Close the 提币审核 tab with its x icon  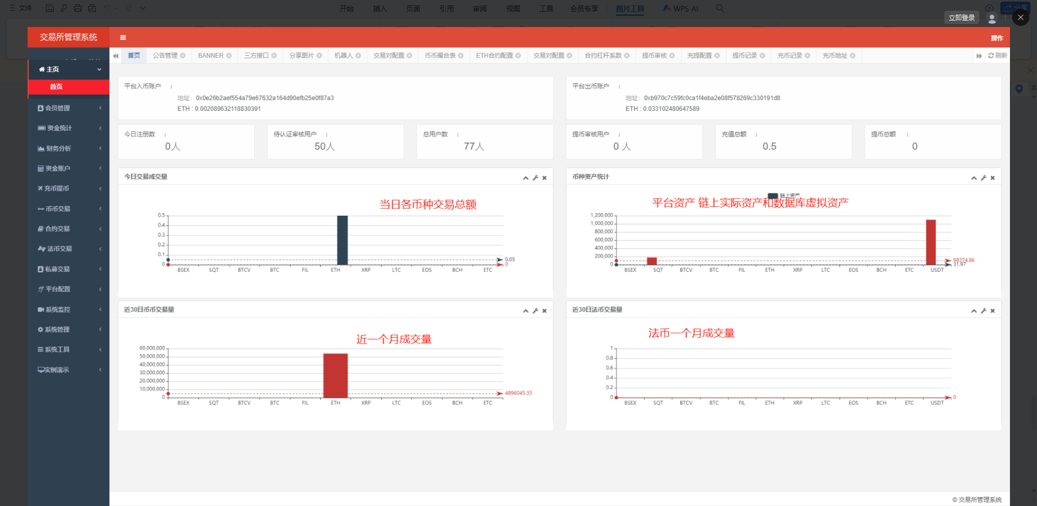[x=672, y=56]
